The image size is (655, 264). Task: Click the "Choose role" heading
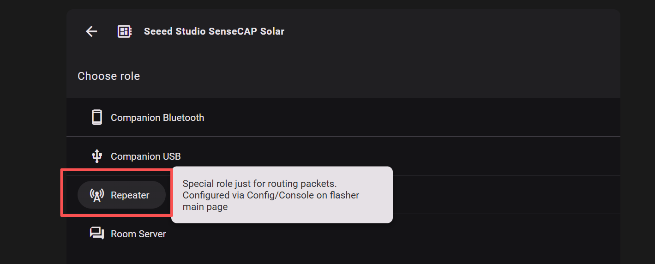click(x=108, y=76)
